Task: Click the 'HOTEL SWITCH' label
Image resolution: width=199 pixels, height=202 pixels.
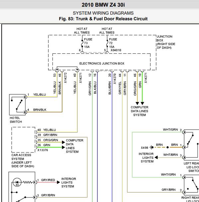Action: [x=16, y=120]
